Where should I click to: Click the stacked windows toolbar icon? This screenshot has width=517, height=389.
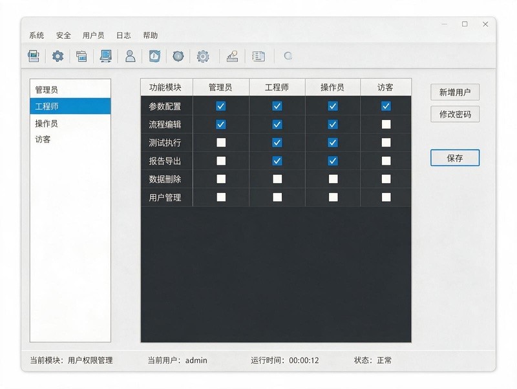pyautogui.click(x=81, y=56)
